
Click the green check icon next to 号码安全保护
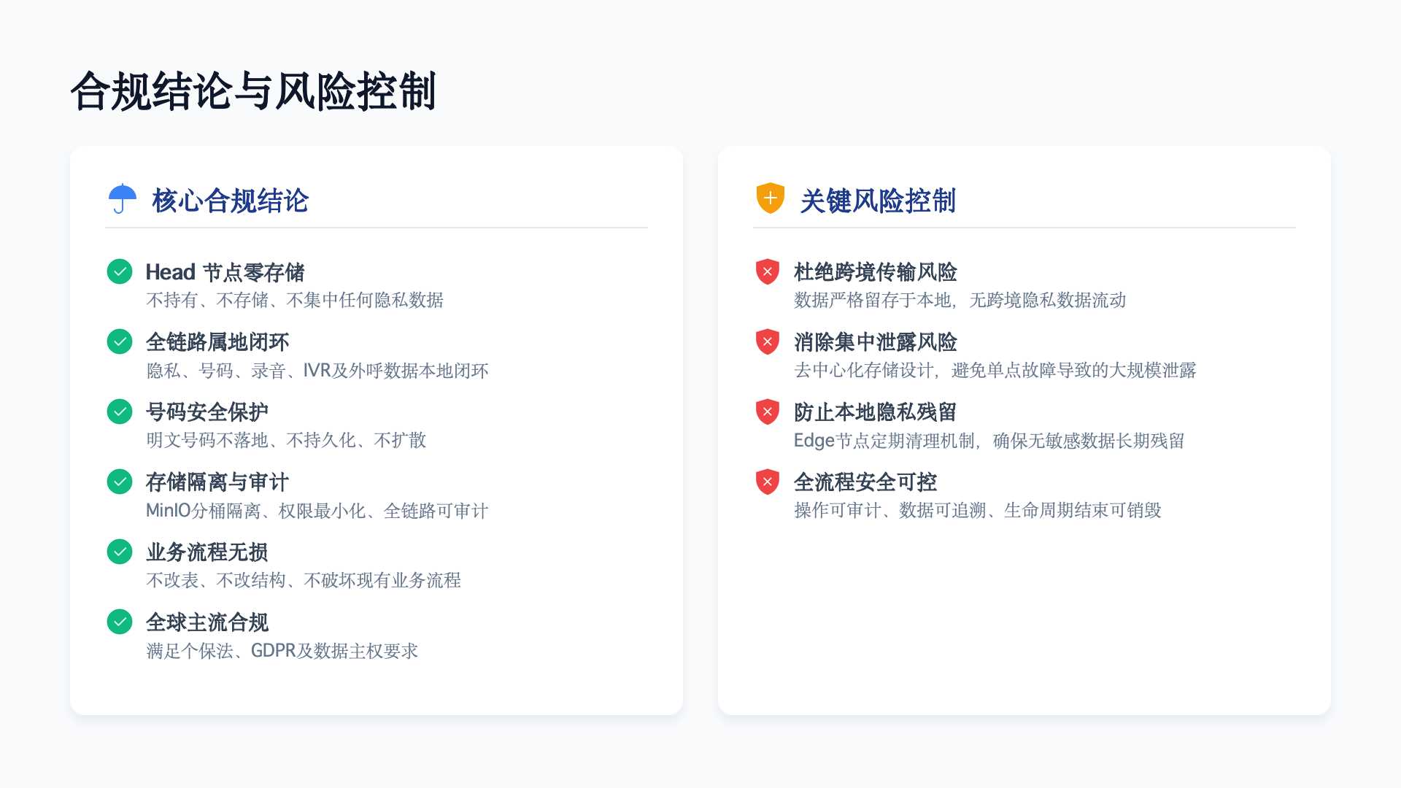(x=120, y=412)
